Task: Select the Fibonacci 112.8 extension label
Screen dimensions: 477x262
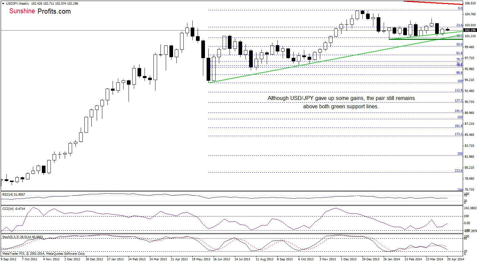Action: tap(459, 90)
